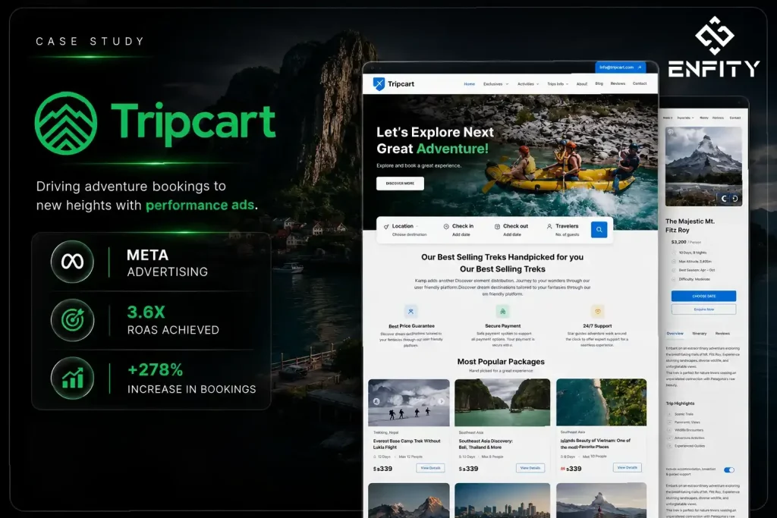Click the Meta infinity logo icon

pyautogui.click(x=72, y=262)
